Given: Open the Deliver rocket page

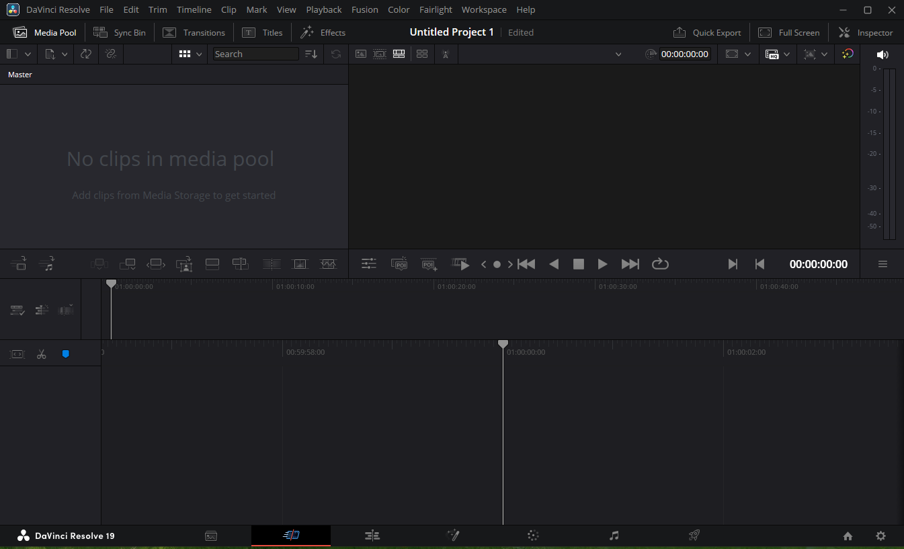Looking at the screenshot, I should (x=694, y=536).
